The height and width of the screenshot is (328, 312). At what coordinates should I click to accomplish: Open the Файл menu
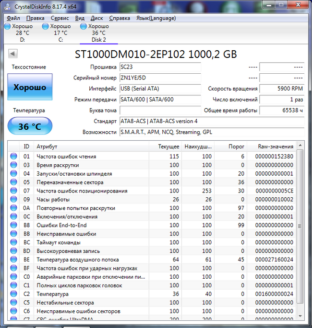click(13, 18)
